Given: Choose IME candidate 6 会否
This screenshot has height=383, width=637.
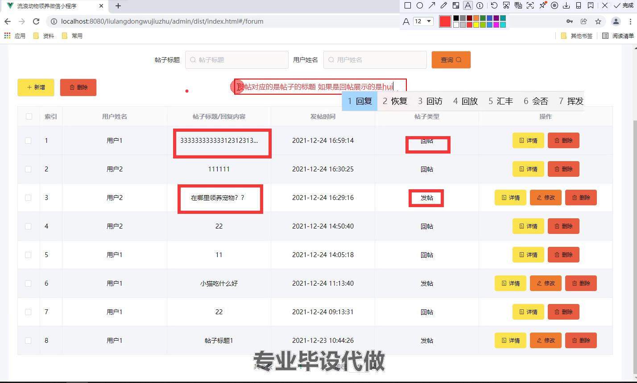Looking at the screenshot, I should point(536,101).
